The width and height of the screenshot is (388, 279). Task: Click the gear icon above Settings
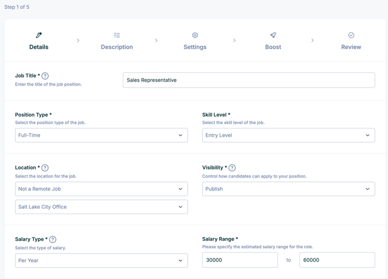195,35
